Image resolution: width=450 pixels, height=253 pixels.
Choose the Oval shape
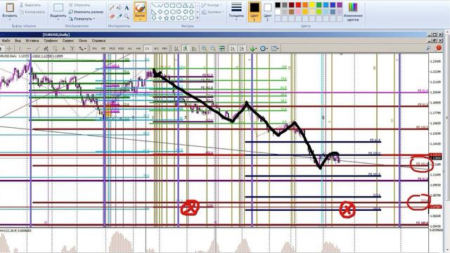(x=167, y=6)
